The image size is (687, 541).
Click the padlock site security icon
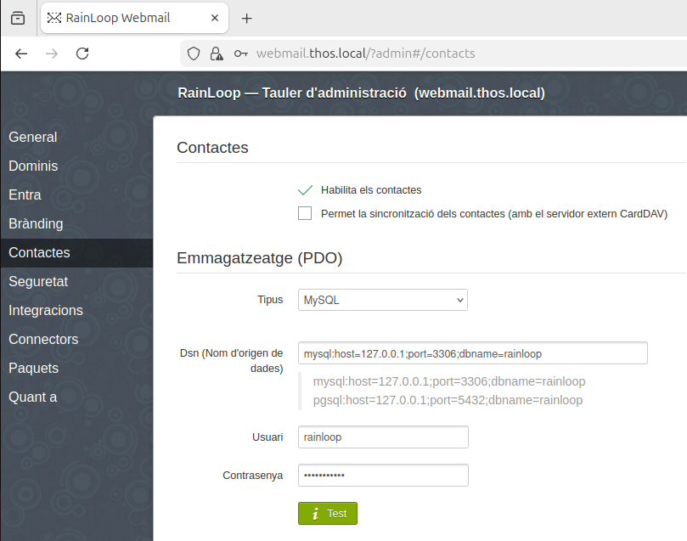[217, 54]
